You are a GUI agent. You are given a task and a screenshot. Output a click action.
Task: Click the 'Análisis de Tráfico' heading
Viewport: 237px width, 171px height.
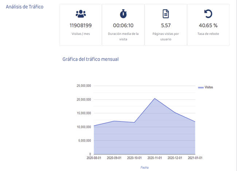pos(25,7)
